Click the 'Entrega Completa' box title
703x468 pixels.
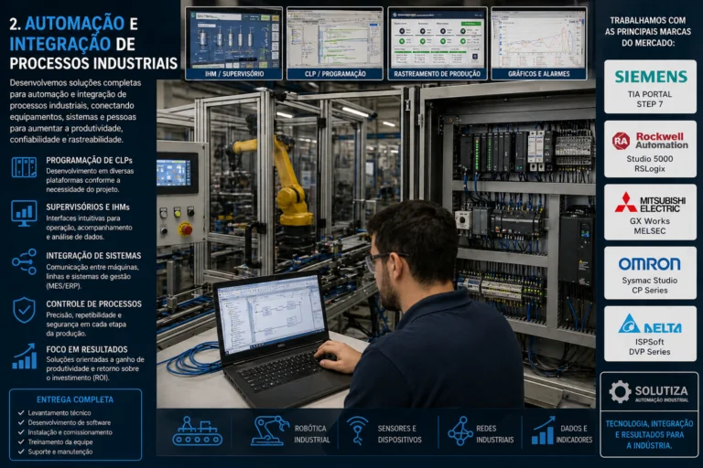tap(75, 399)
